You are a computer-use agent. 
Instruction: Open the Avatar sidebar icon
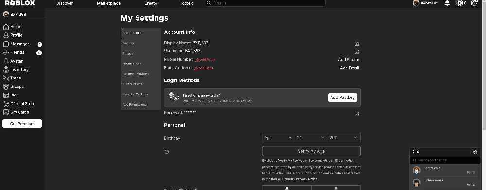tap(6, 61)
